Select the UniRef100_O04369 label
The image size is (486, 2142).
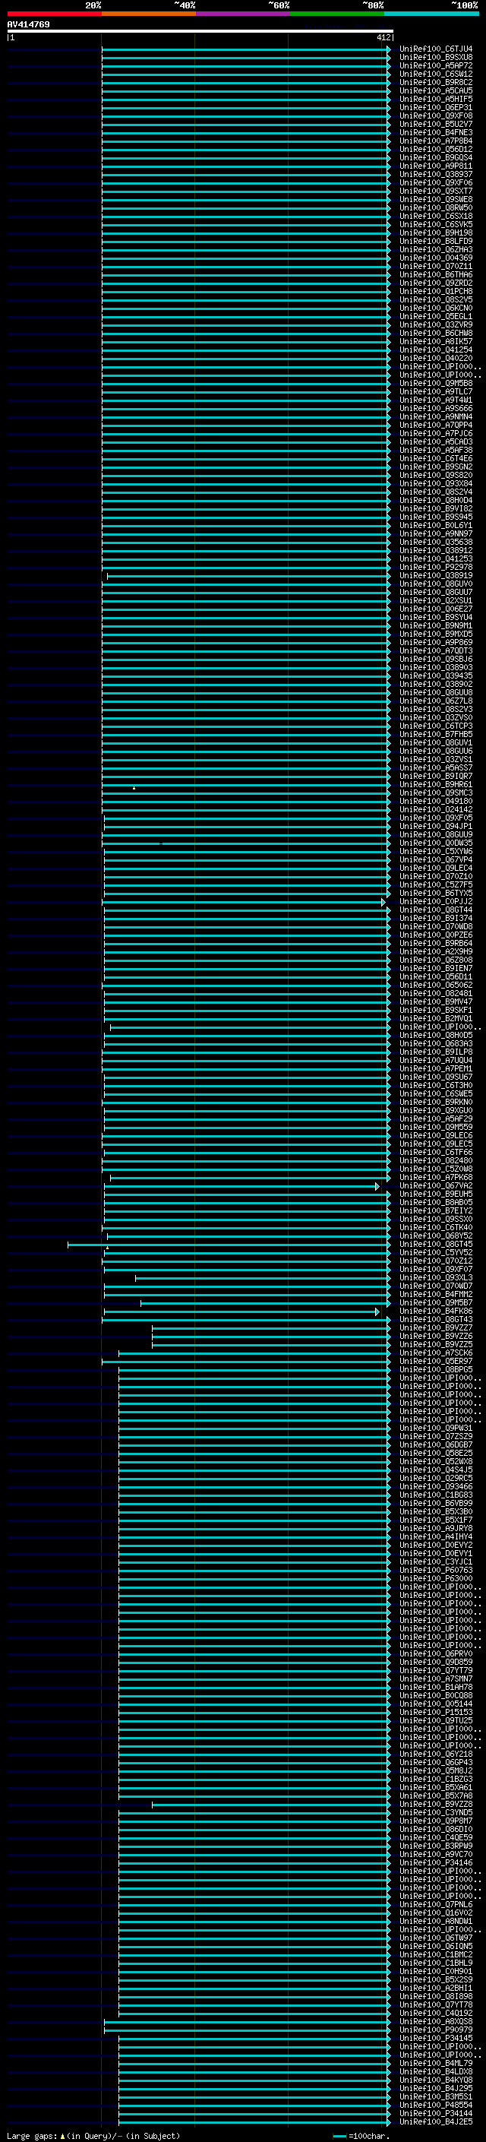(435, 258)
